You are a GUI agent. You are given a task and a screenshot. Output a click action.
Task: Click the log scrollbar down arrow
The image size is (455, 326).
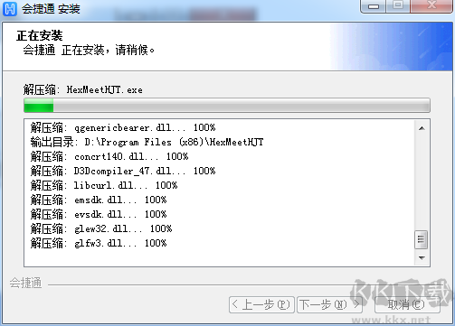[422, 258]
